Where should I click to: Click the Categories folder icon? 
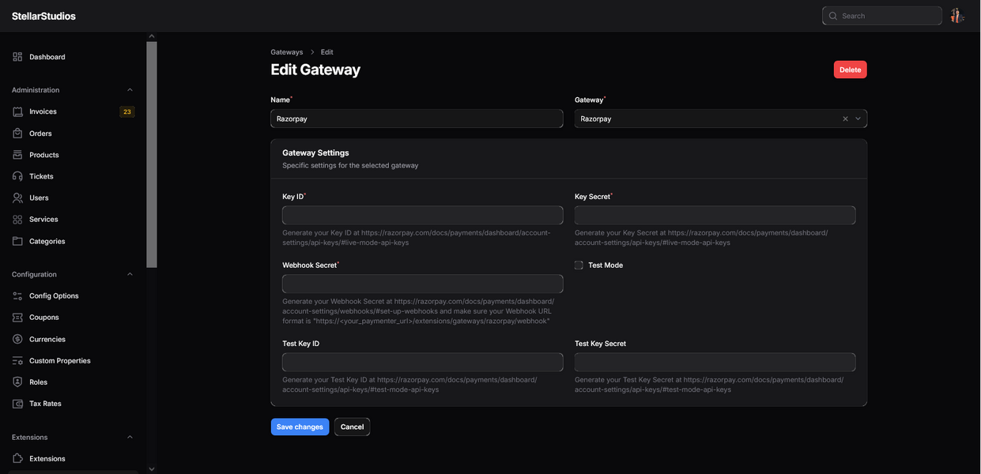point(17,241)
